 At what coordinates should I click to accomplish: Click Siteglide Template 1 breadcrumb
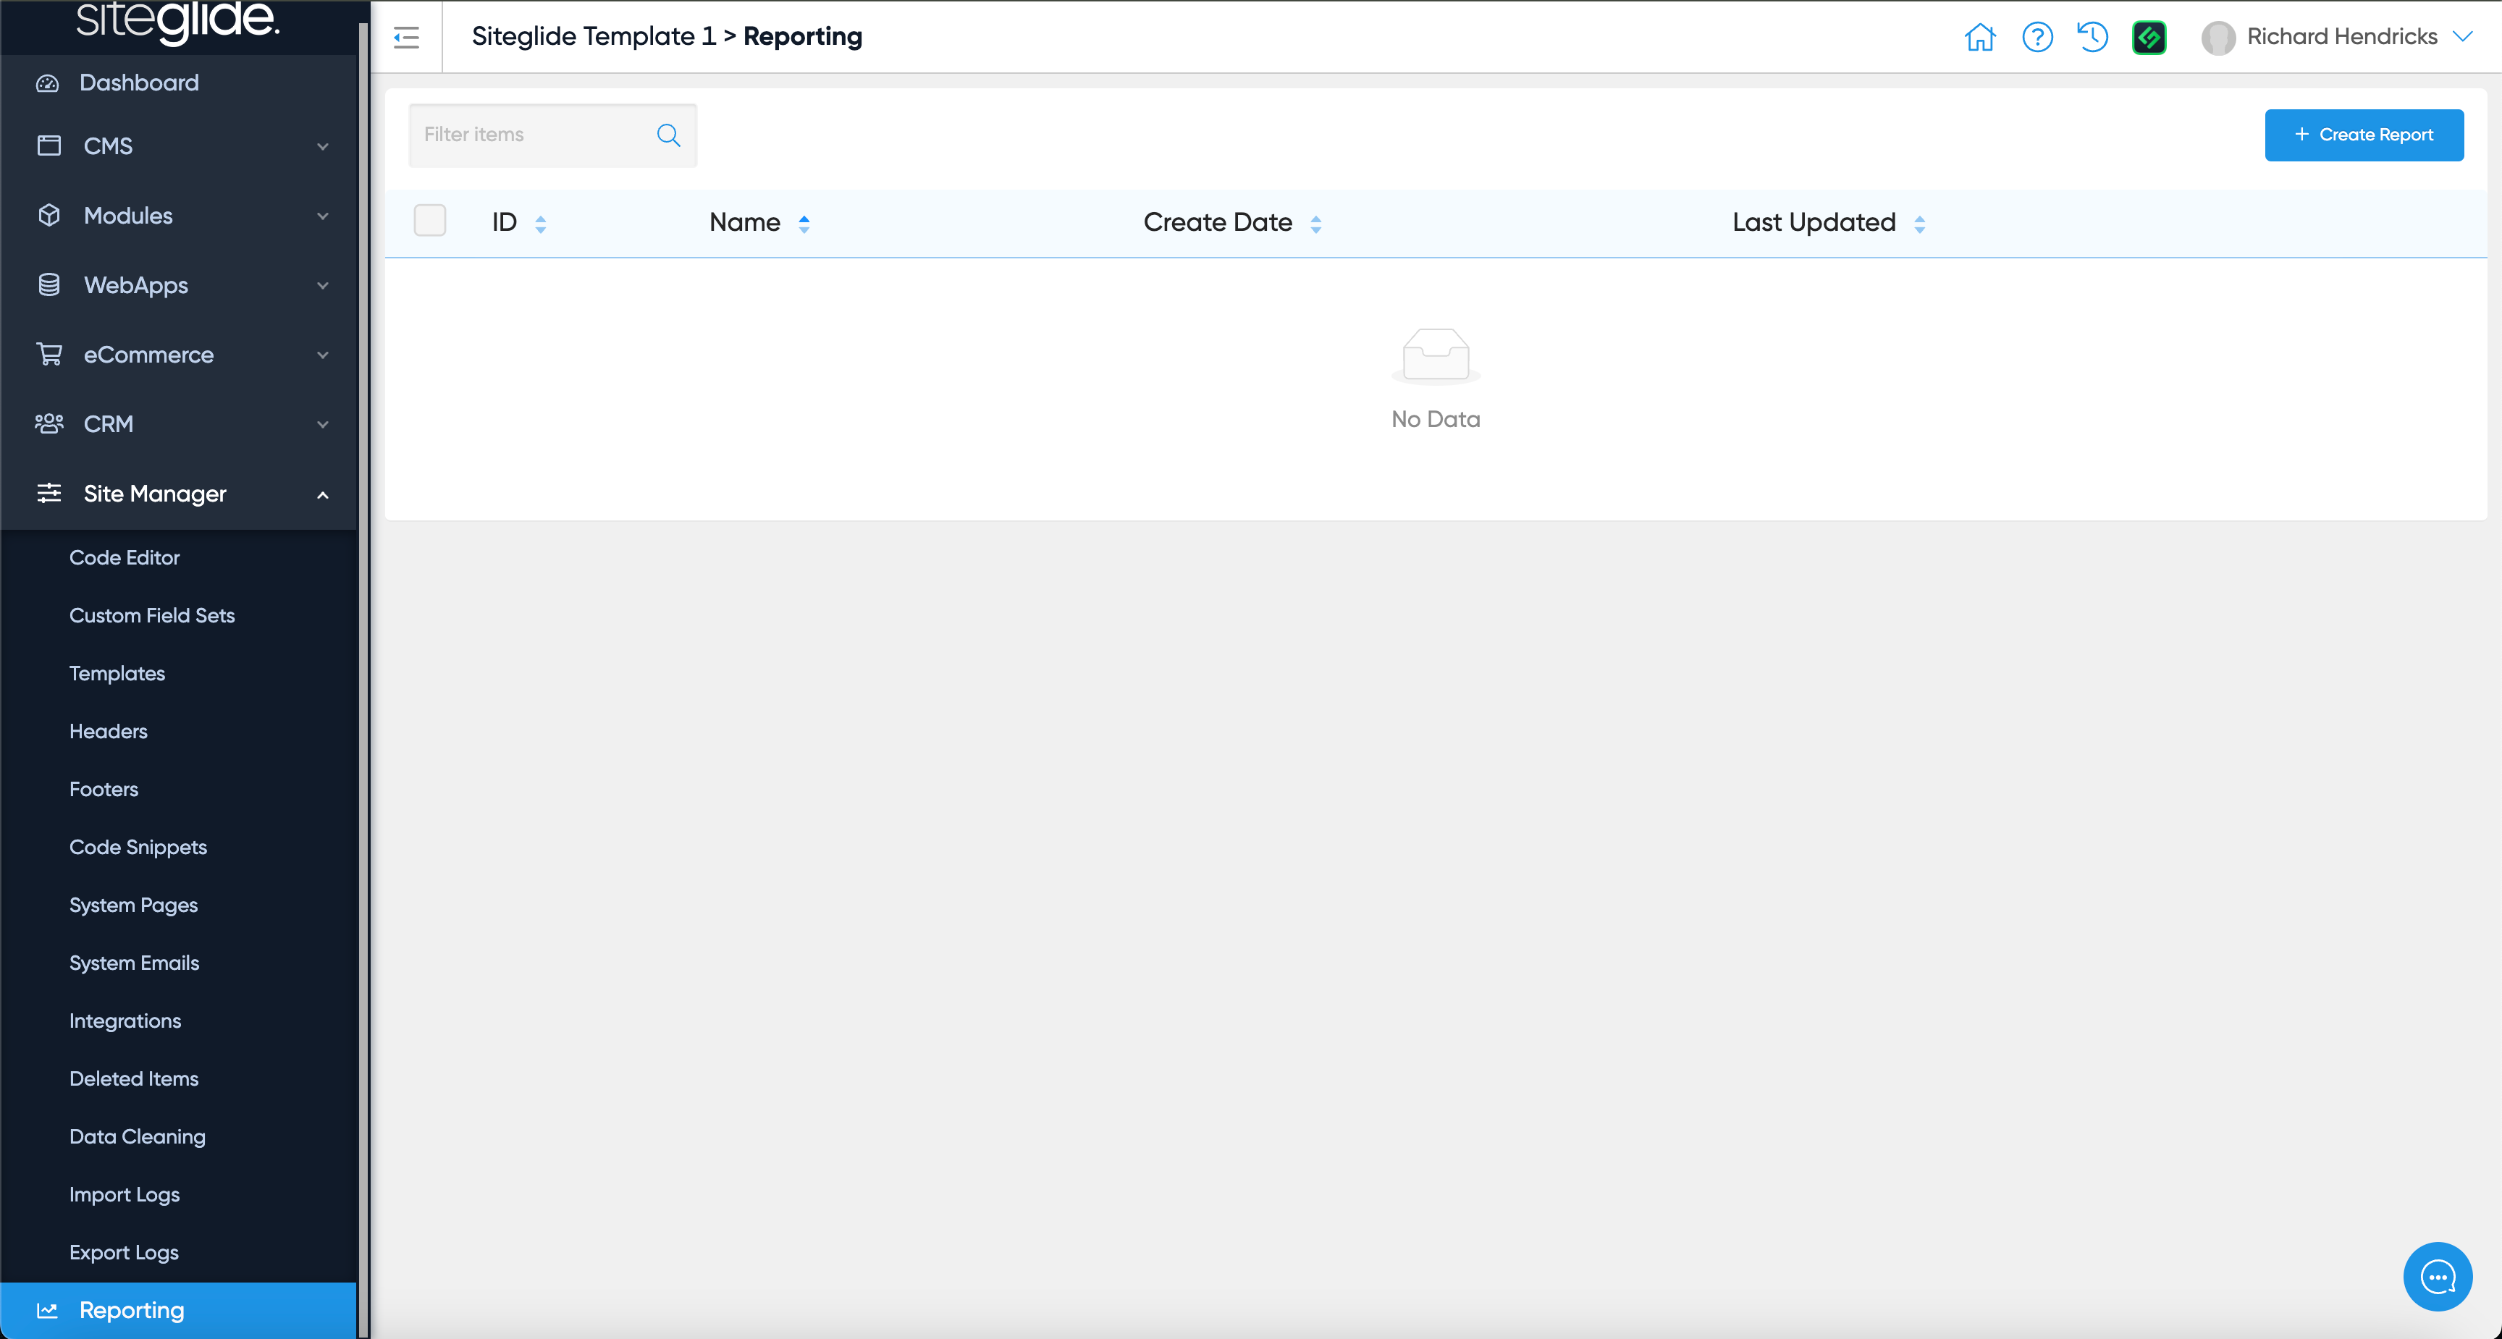click(594, 37)
